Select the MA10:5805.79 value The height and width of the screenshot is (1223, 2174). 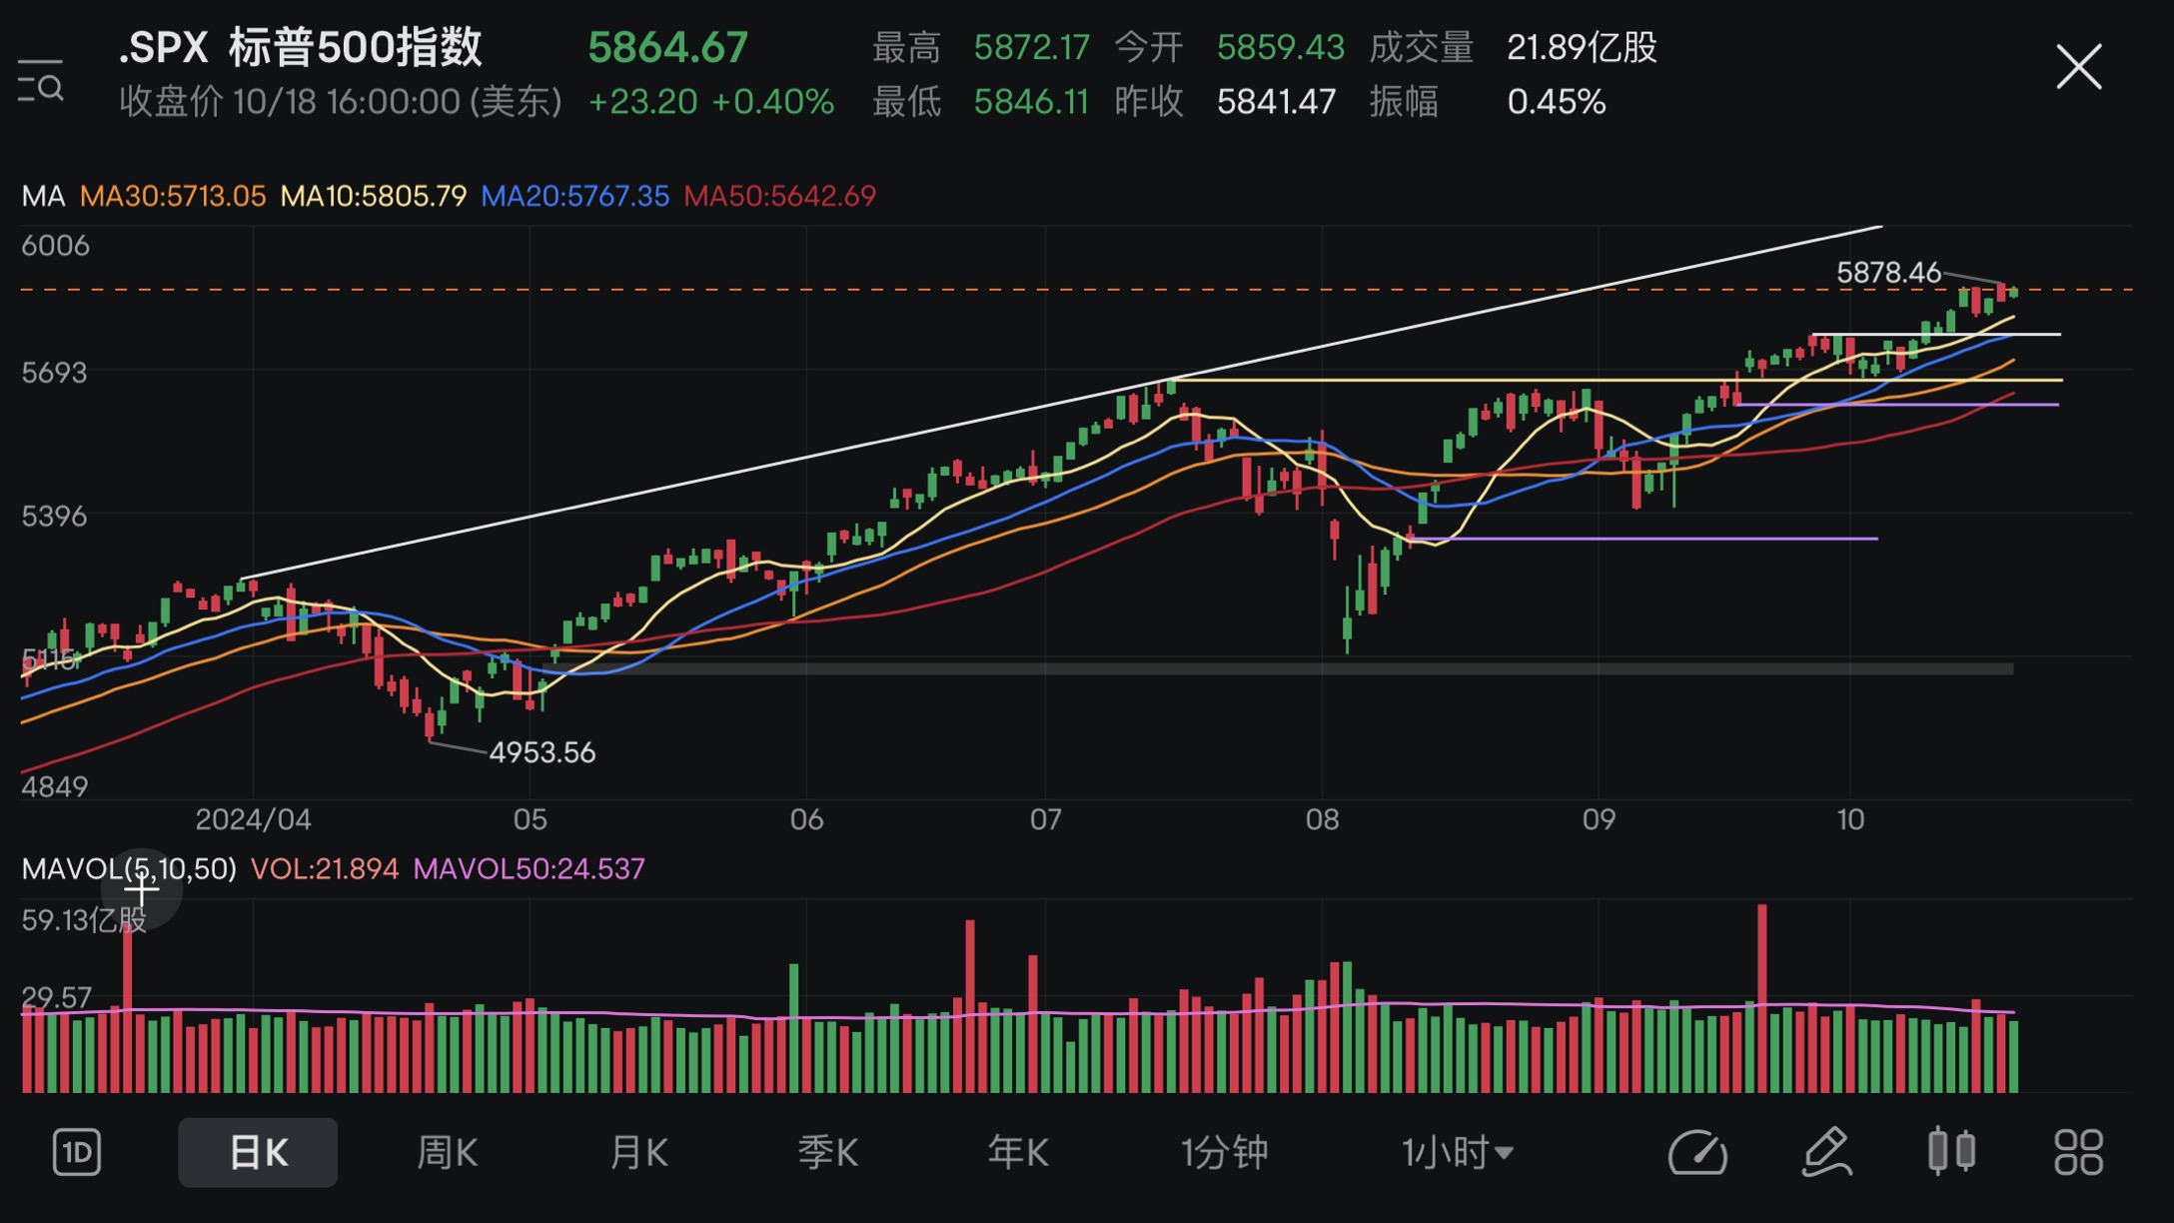pos(374,196)
